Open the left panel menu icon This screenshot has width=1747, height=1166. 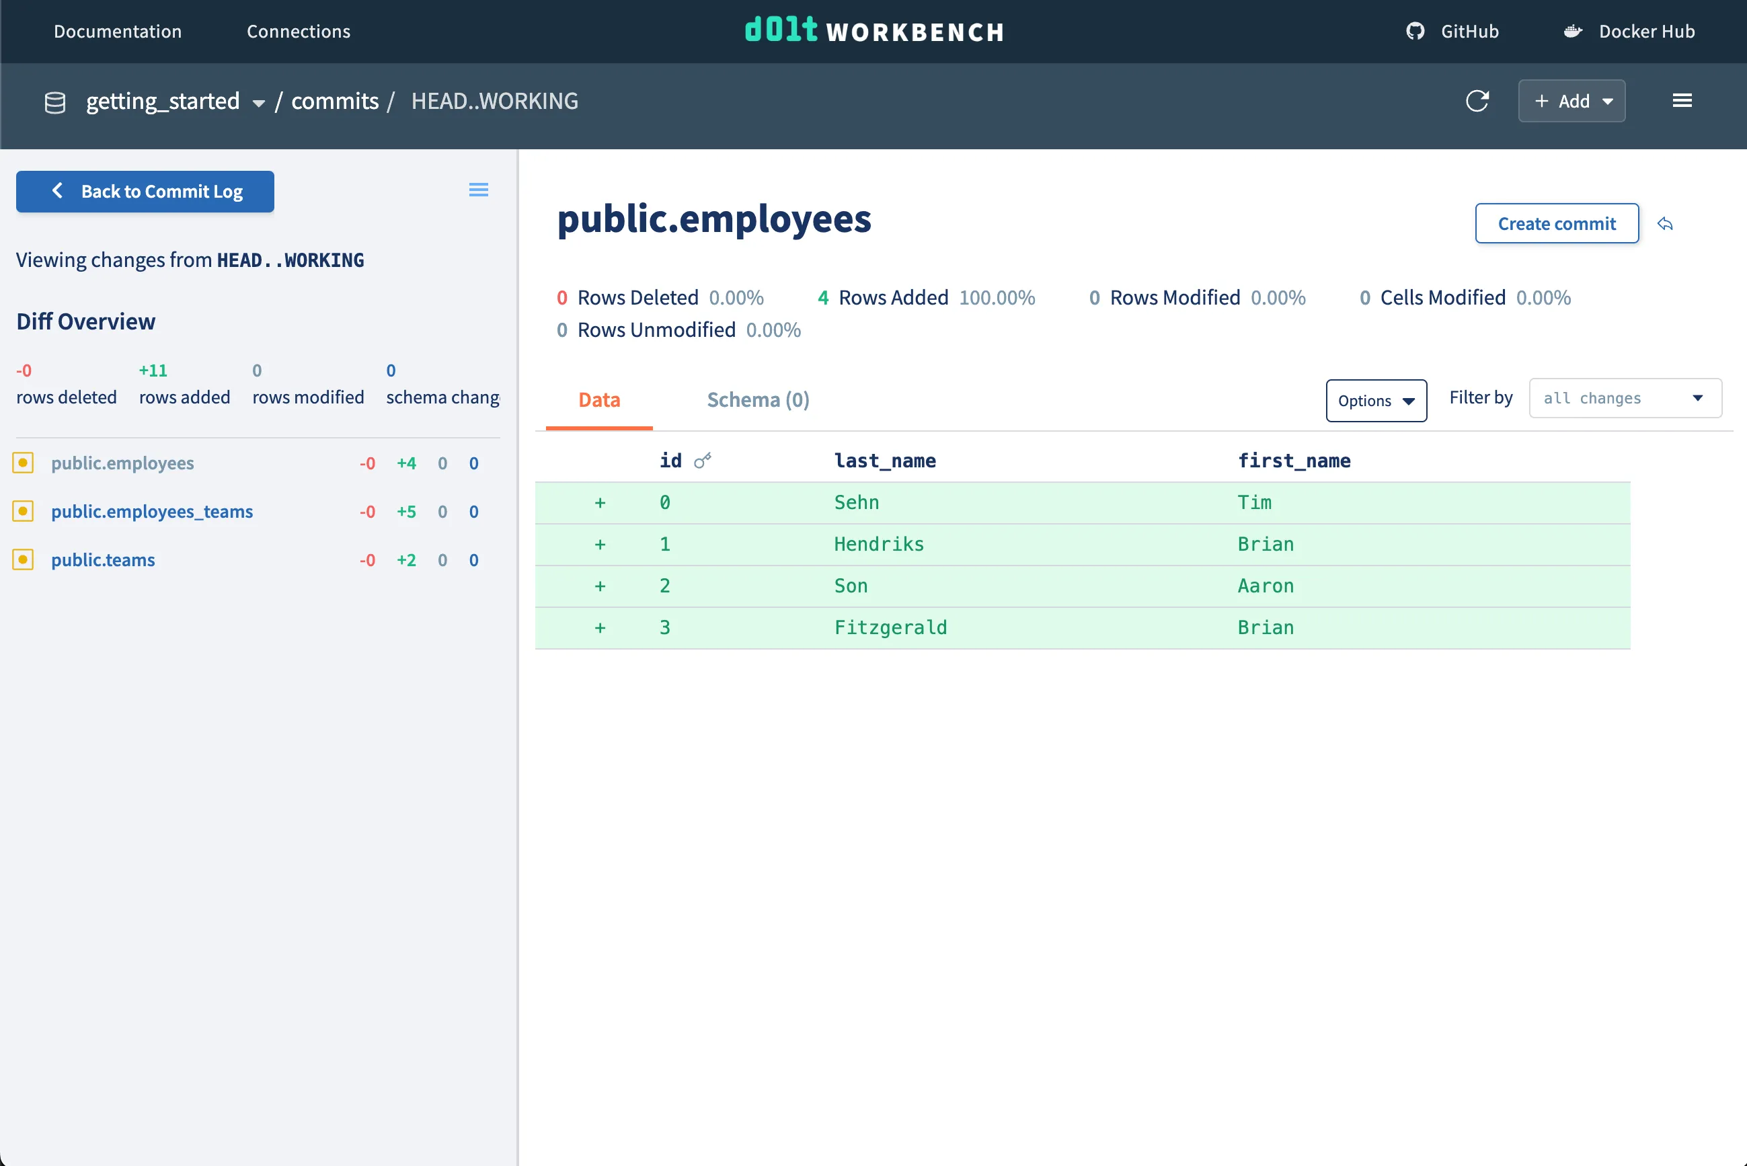point(479,190)
